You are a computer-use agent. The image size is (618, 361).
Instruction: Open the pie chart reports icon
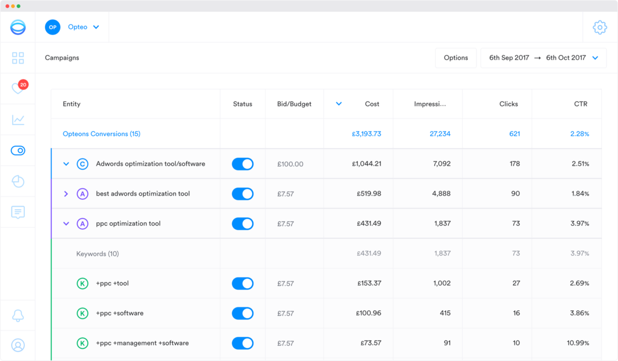click(18, 181)
